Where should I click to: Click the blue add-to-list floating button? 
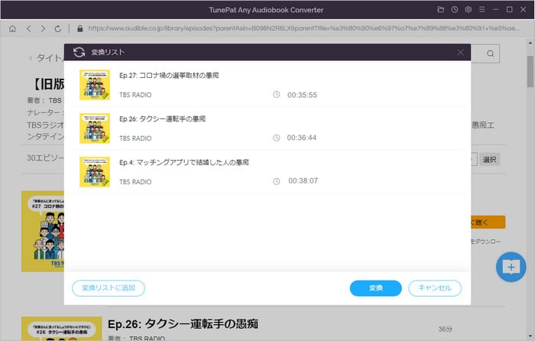[x=511, y=267]
